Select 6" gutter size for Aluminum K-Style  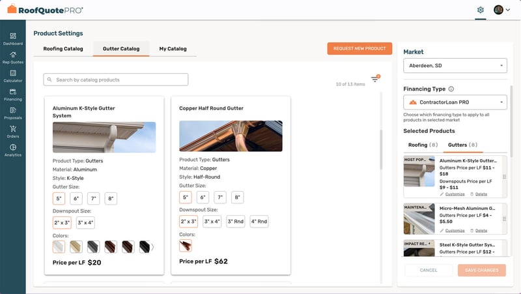tap(76, 198)
